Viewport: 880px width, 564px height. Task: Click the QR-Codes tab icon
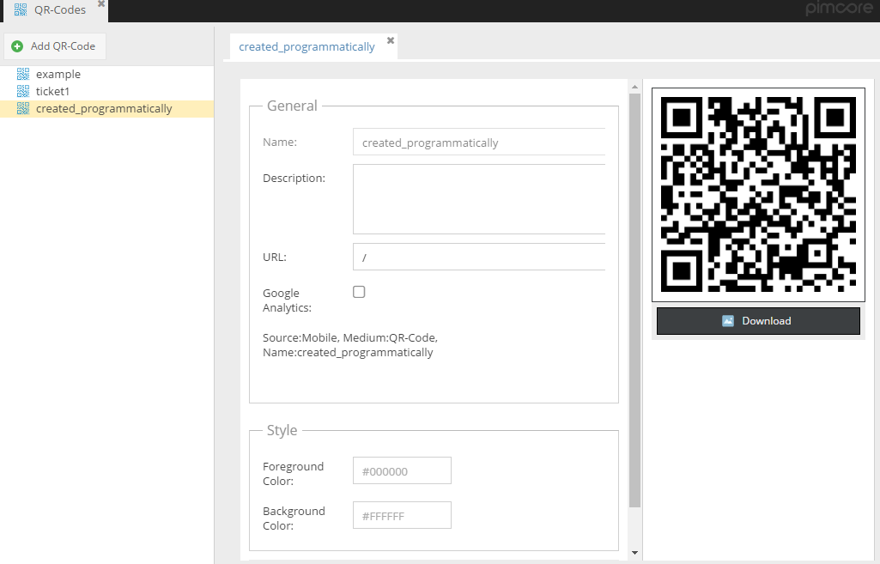click(x=21, y=10)
